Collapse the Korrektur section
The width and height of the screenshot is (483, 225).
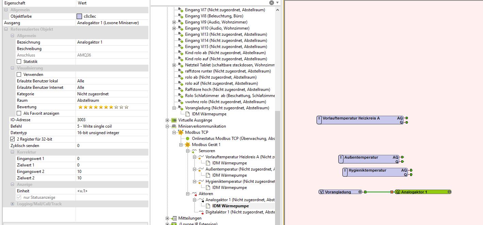13,152
